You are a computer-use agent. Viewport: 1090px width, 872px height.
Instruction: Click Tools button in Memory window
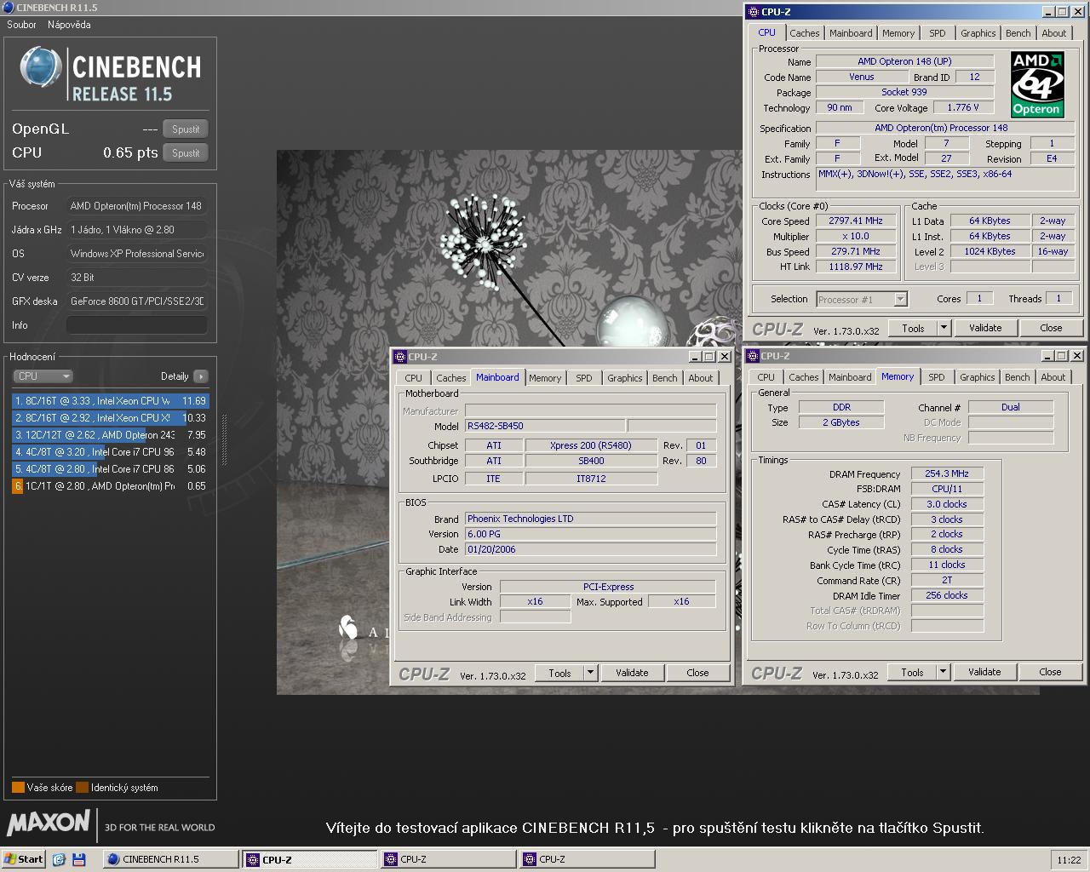[x=912, y=672]
